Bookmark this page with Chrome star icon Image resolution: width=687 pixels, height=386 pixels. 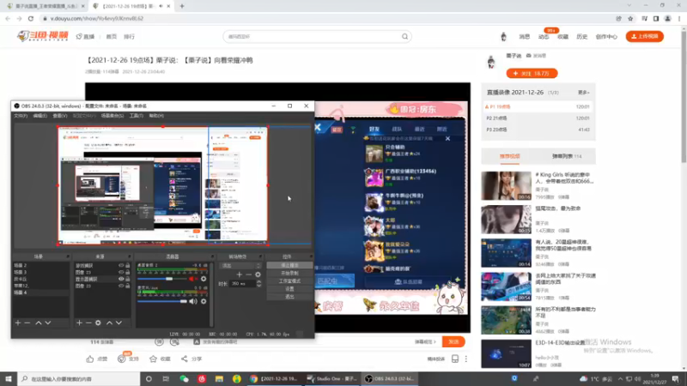(630, 18)
